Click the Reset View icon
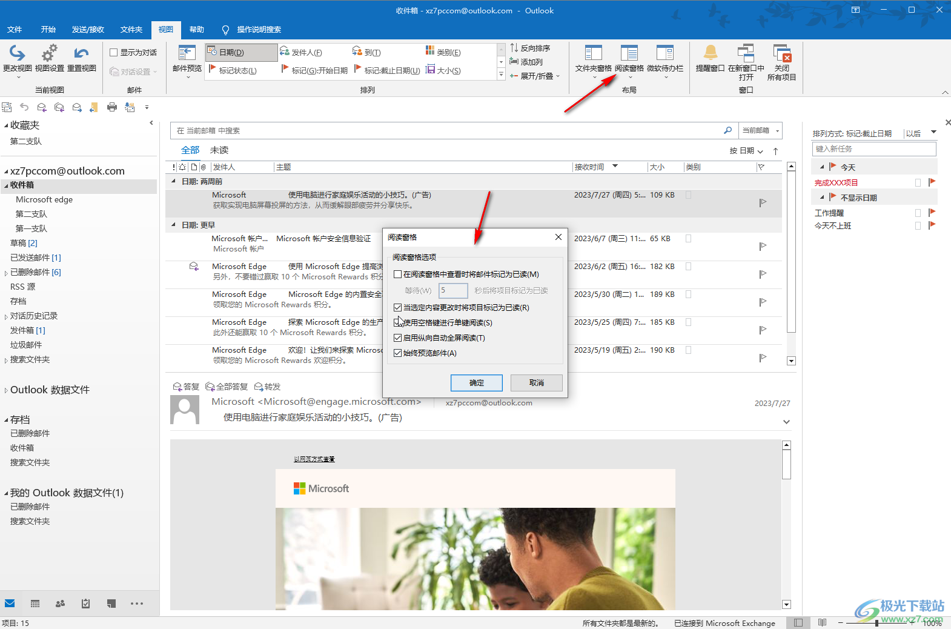This screenshot has width=951, height=629. click(81, 59)
